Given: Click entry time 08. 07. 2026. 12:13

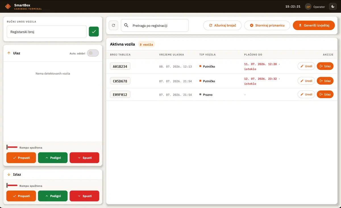Looking at the screenshot, I should 175,67.
